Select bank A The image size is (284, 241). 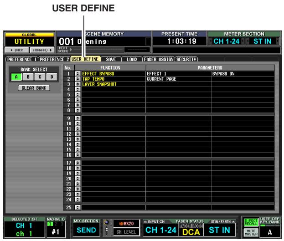coord(16,77)
